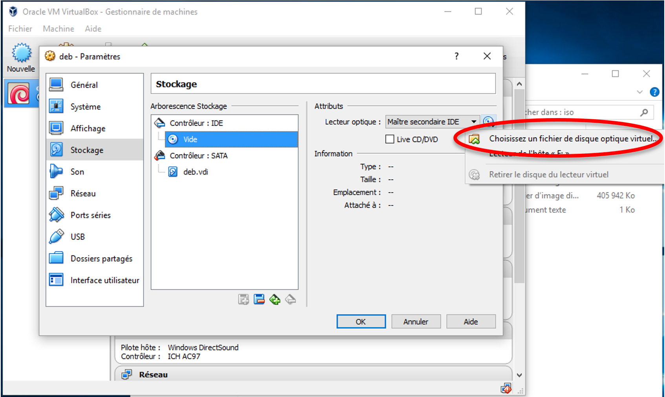Open the Son settings category
This screenshot has width=665, height=397.
click(x=95, y=171)
